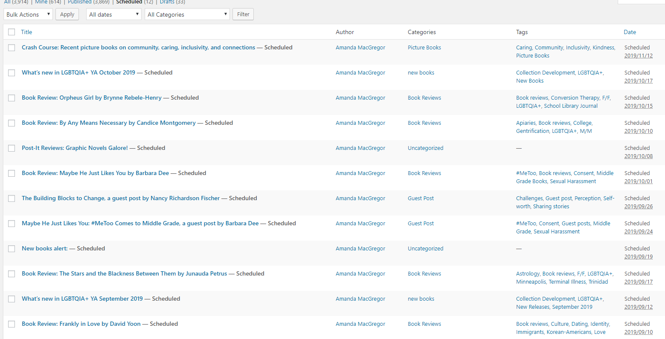
Task: Open the All Categories dropdown
Action: (x=187, y=14)
